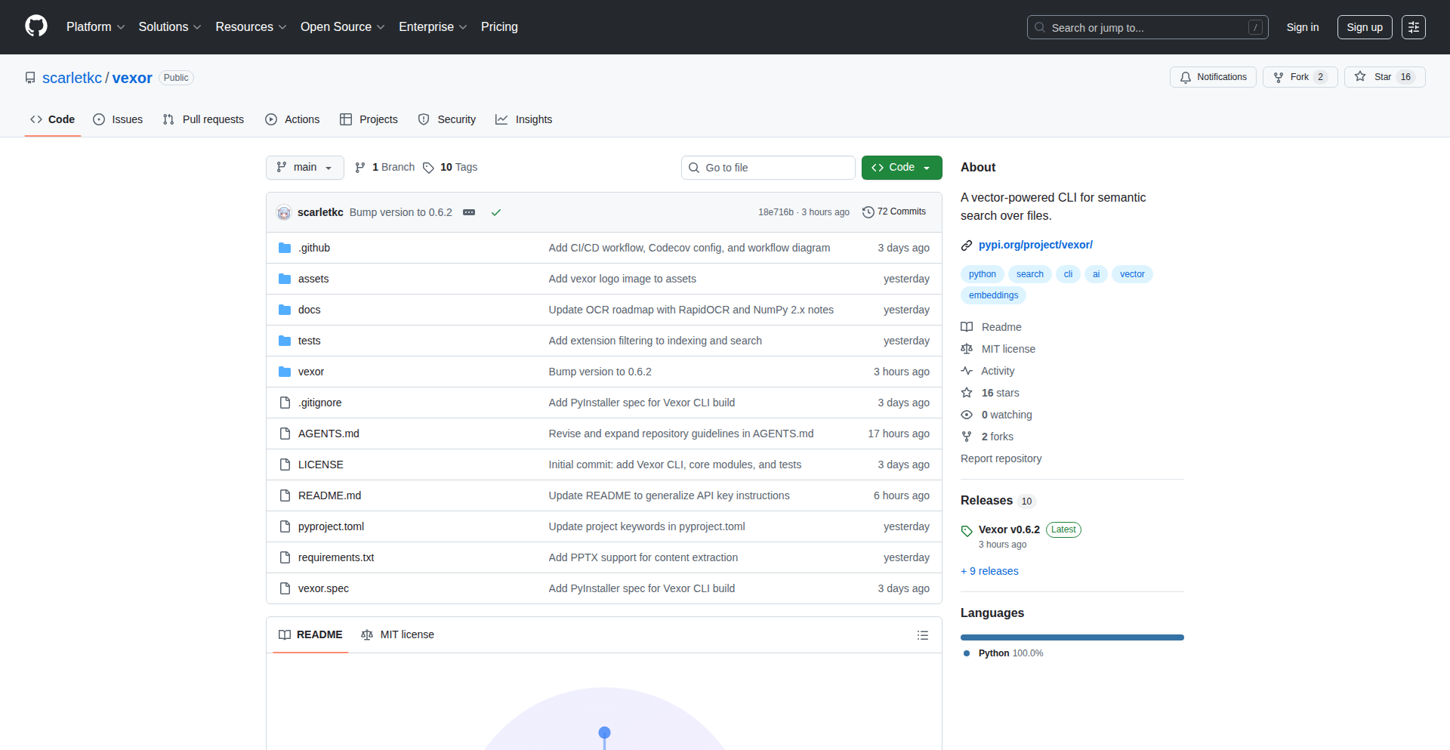Open the README outline list icon
Viewport: 1450px width, 750px height.
(922, 635)
